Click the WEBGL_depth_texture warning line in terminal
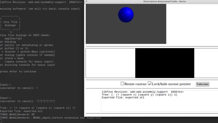Screen dimensions: 218x123 coord(51,118)
